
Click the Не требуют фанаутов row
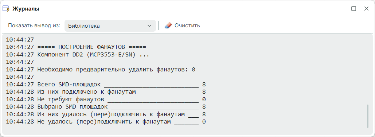click(x=106, y=99)
